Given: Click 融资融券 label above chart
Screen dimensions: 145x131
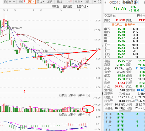Looking at the screenshot, I should tap(67, 7).
